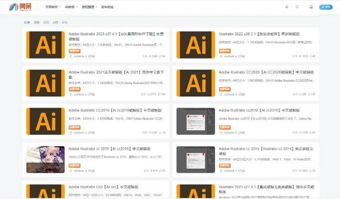This screenshot has width=340, height=199.
Task: Open the Adobe Illustrator cc 2015 title link
Action: pyautogui.click(x=110, y=149)
